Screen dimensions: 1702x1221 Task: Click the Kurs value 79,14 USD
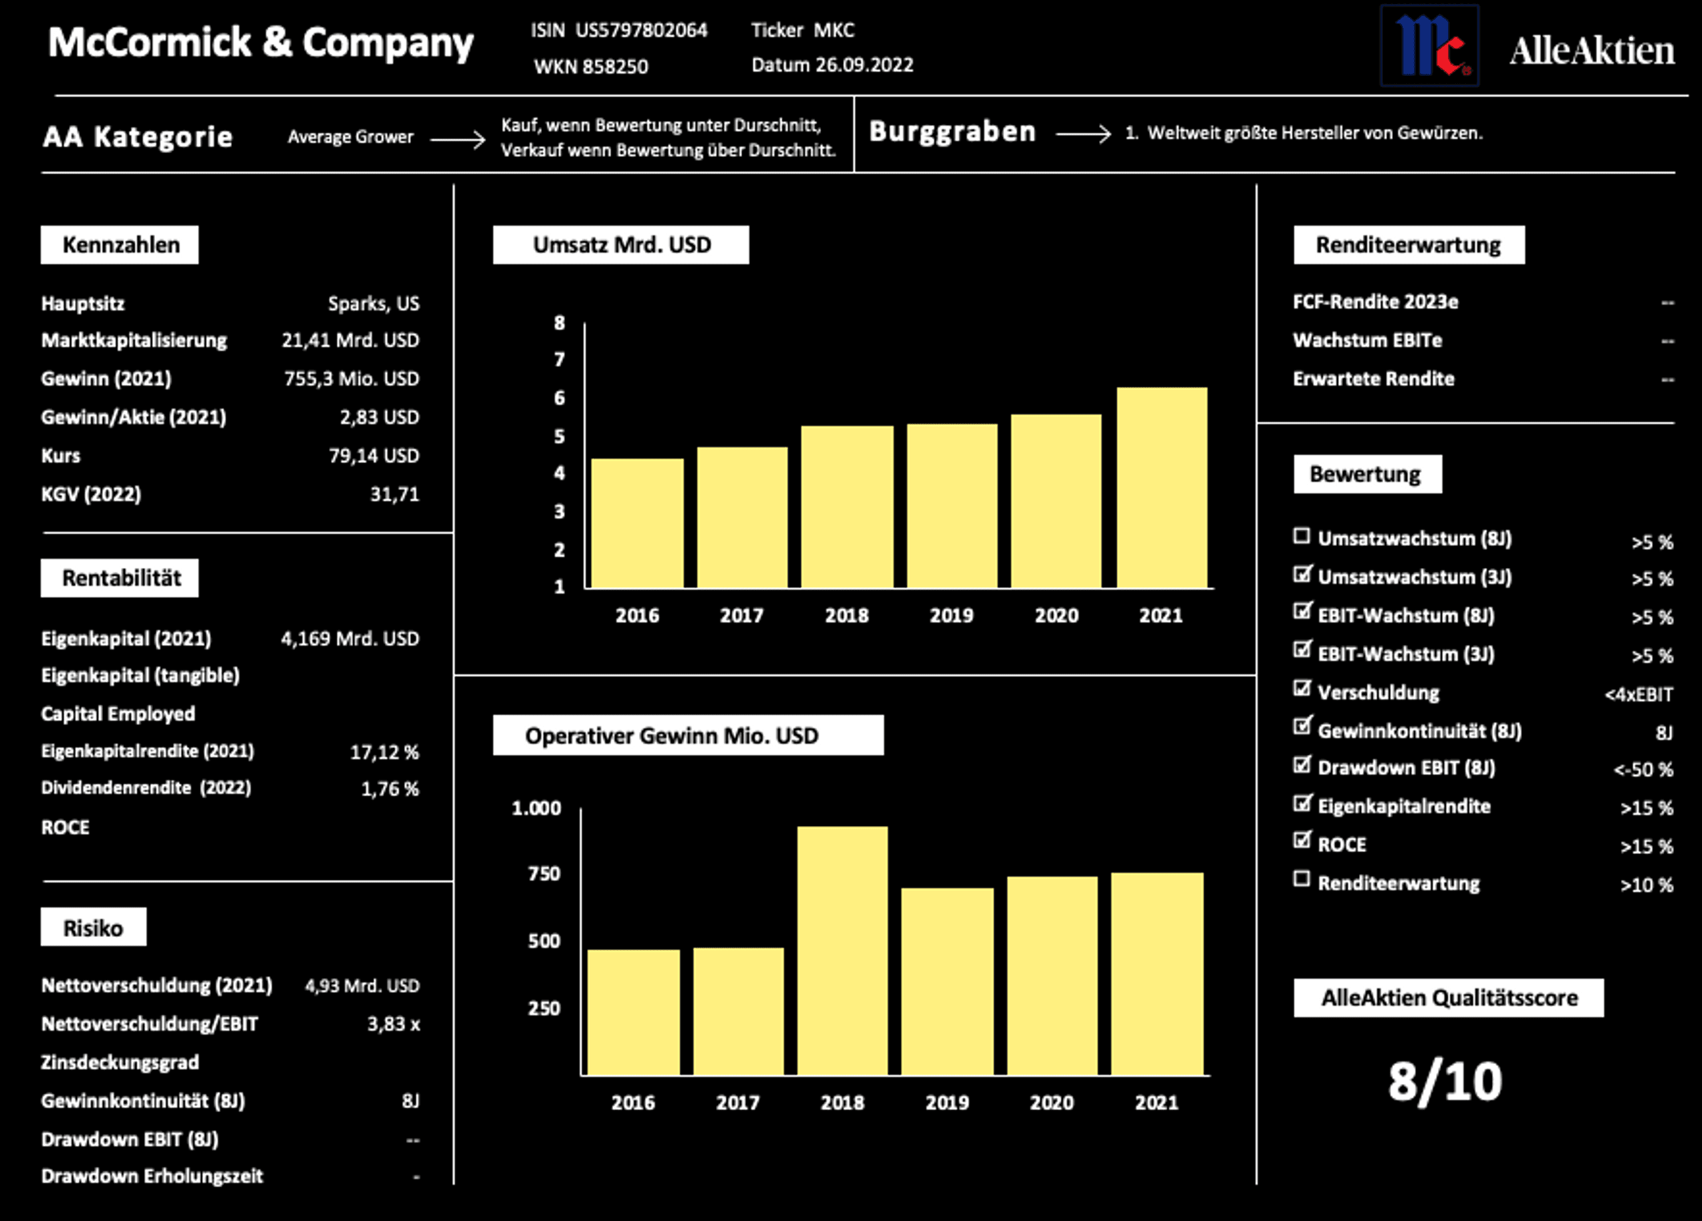(x=374, y=456)
